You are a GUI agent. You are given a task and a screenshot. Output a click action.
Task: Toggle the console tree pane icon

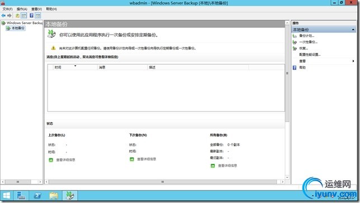(x=23, y=16)
